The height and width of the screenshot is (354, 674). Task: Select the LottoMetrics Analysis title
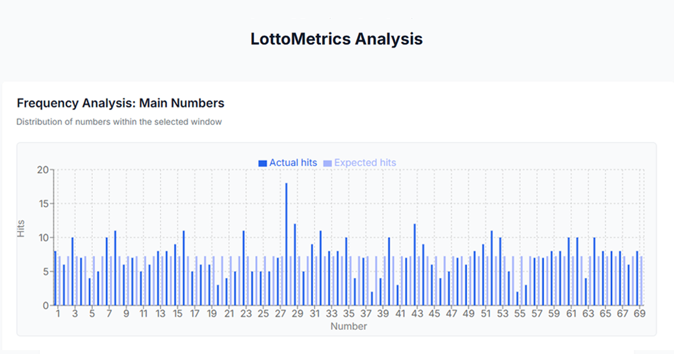337,39
